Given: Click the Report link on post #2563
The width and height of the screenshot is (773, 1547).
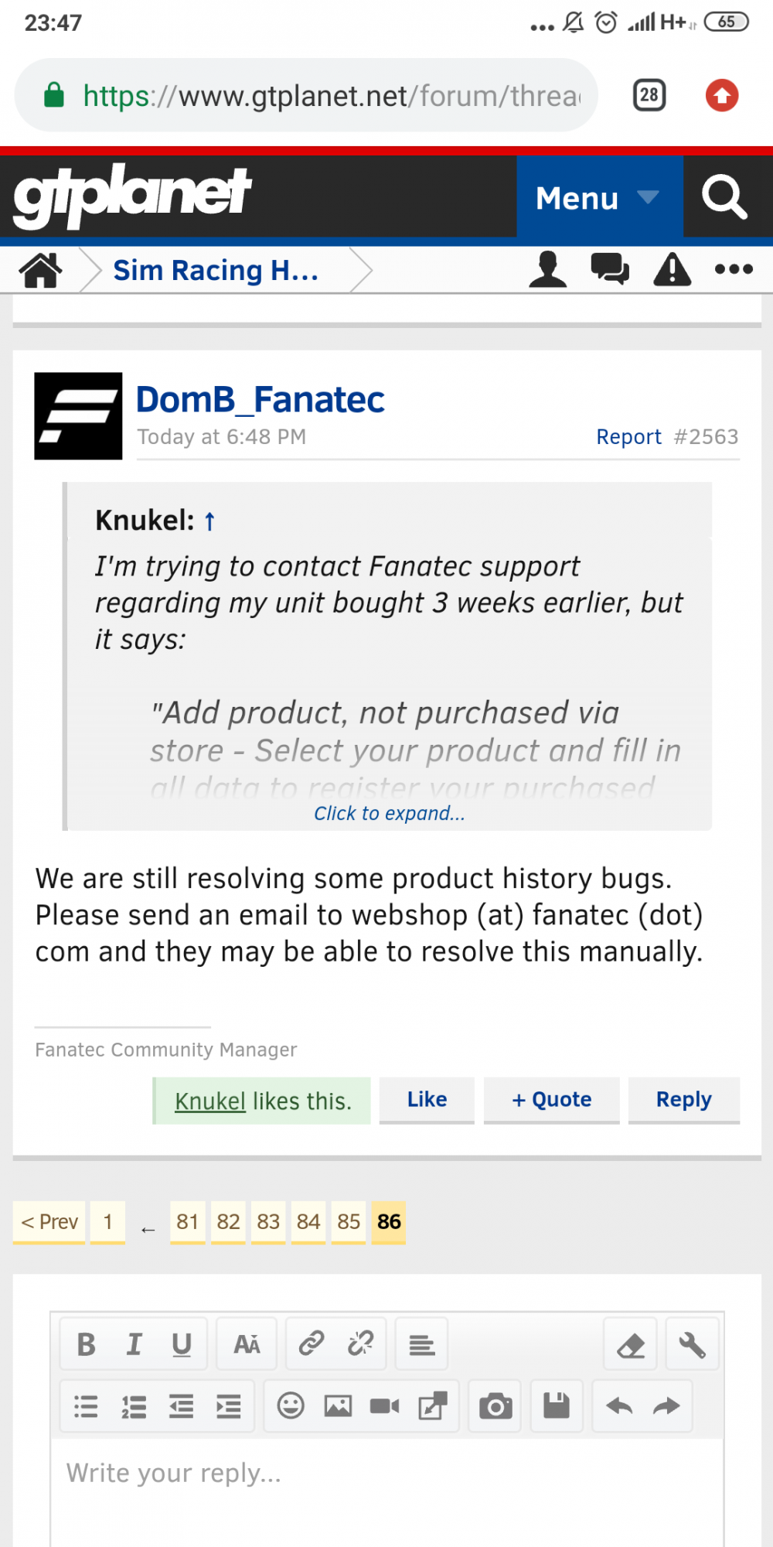Looking at the screenshot, I should [628, 437].
